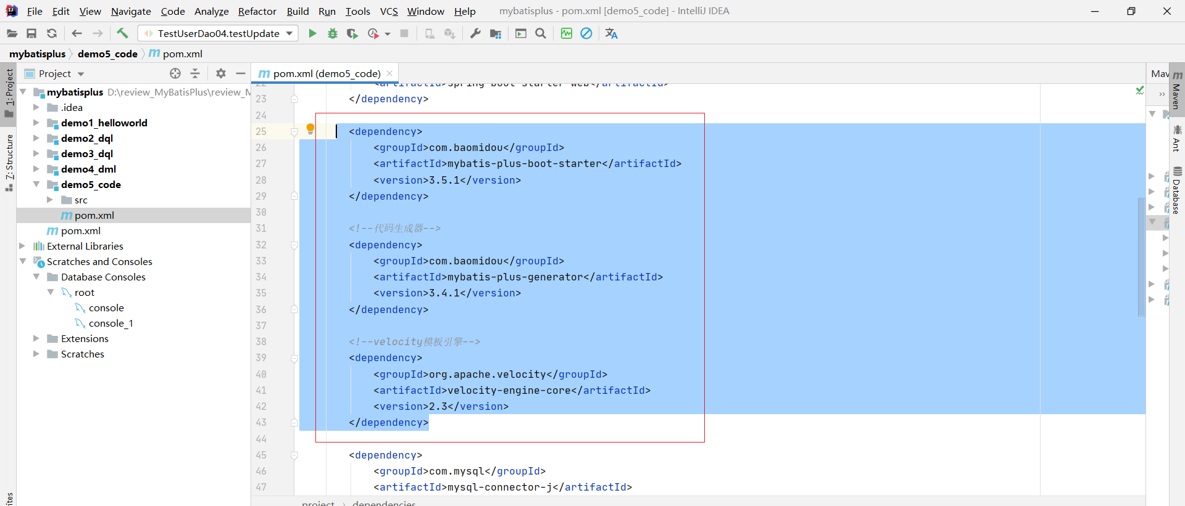Viewport: 1185px width, 506px height.
Task: Close the pom.xml (demo5_code) tab
Action: [x=389, y=73]
